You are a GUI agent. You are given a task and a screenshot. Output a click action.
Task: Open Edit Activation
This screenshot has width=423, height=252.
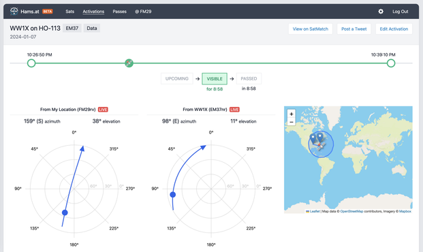(394, 29)
